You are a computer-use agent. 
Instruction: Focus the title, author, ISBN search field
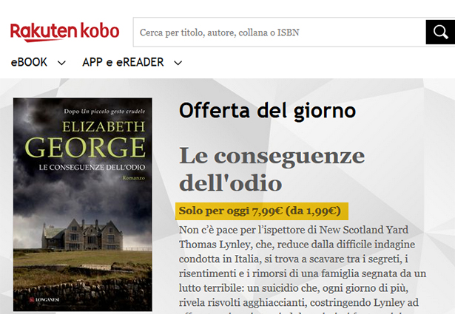[279, 33]
